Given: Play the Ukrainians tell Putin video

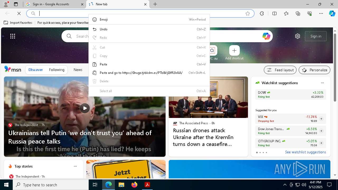Looking at the screenshot, I should (x=85, y=108).
